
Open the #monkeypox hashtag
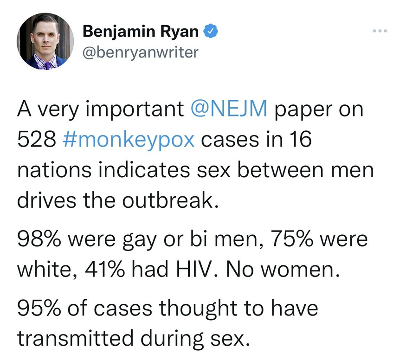[128, 140]
